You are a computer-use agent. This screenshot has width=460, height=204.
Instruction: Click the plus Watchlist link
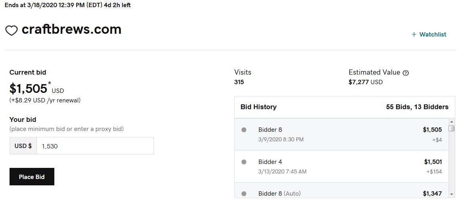[429, 35]
